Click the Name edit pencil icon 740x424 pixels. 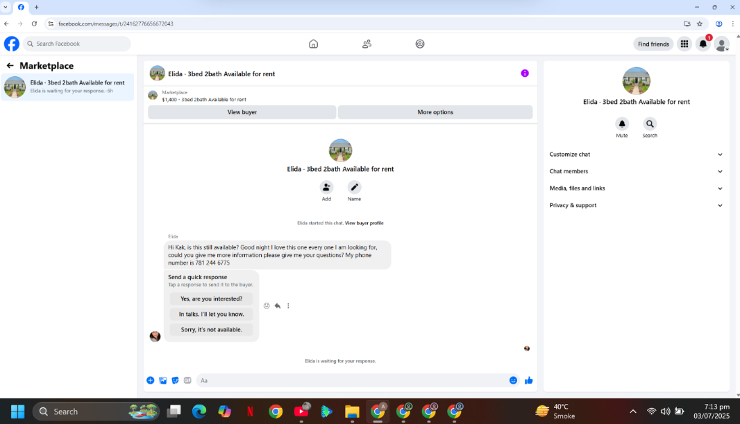pos(355,187)
